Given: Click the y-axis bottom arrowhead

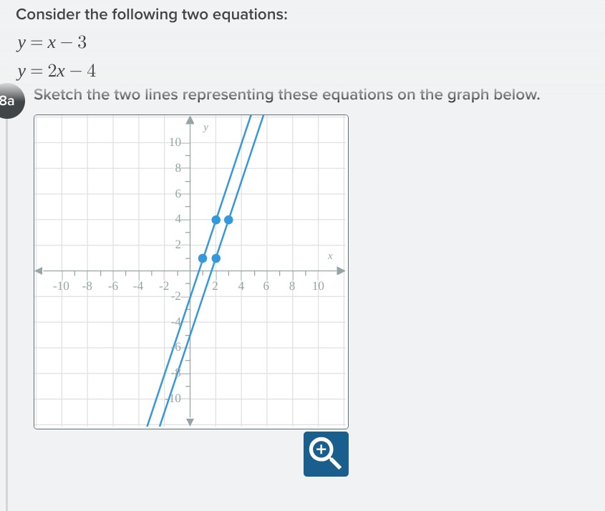Looking at the screenshot, I should tap(190, 422).
